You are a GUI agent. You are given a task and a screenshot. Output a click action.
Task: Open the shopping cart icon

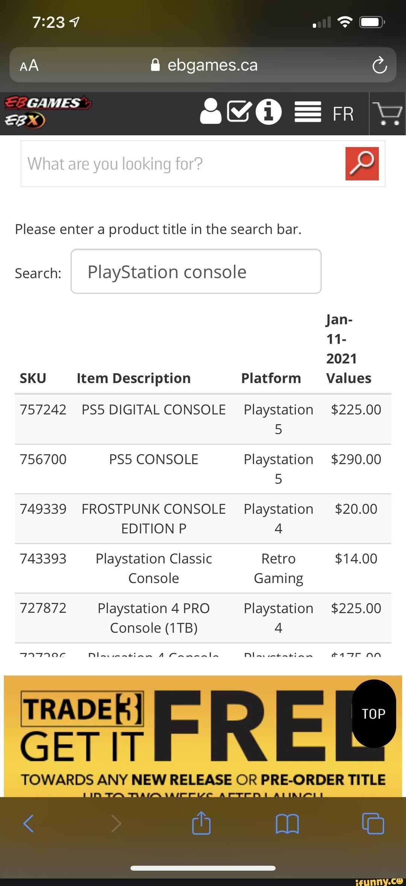388,113
